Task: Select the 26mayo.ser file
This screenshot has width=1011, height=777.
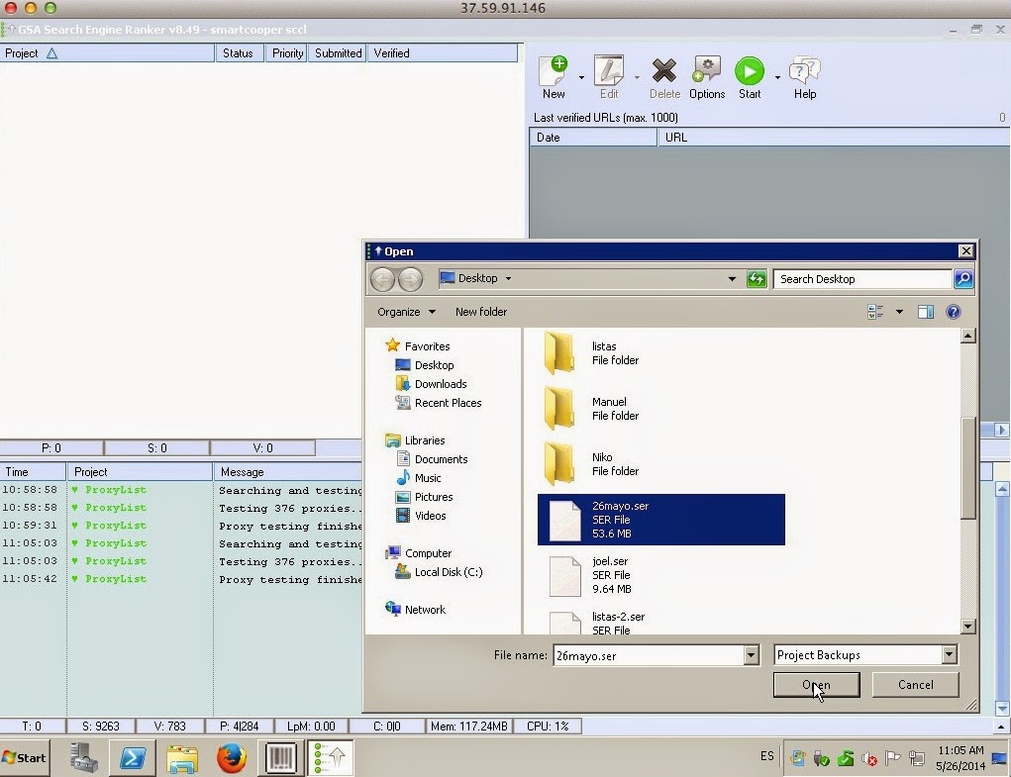Action: pyautogui.click(x=660, y=520)
